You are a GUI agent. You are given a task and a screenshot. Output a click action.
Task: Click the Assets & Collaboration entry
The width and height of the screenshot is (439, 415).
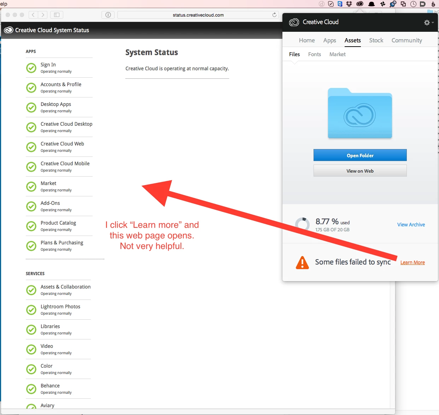pos(58,290)
